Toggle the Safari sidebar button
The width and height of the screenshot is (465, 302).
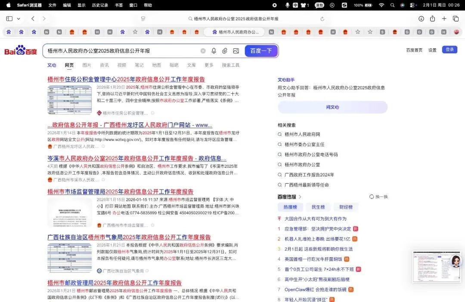[x=9, y=18]
